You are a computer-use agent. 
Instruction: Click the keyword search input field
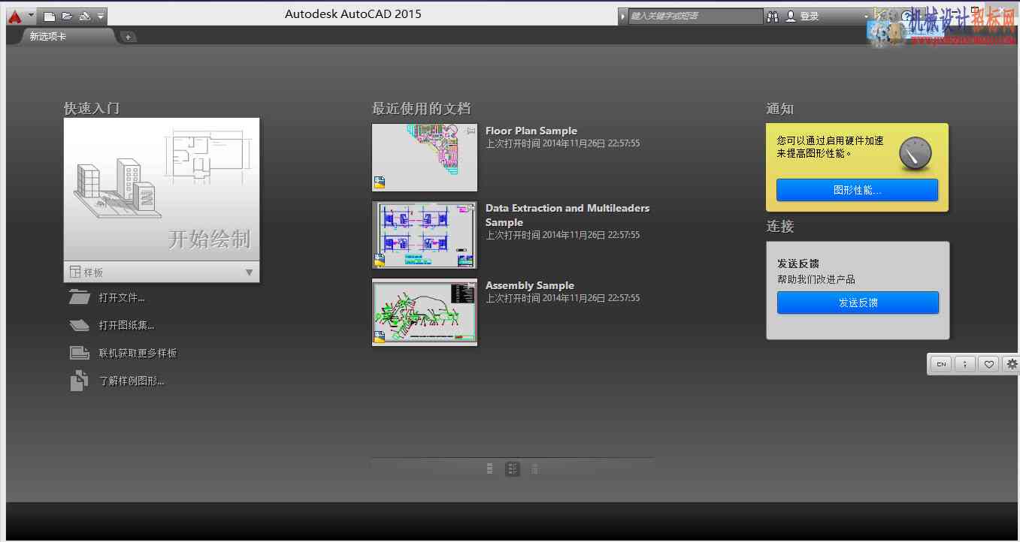pyautogui.click(x=695, y=16)
